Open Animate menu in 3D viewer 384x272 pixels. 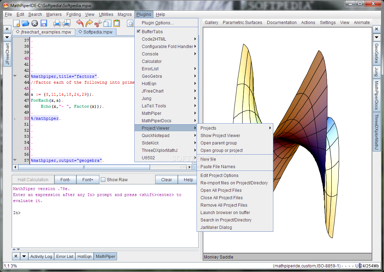point(362,23)
